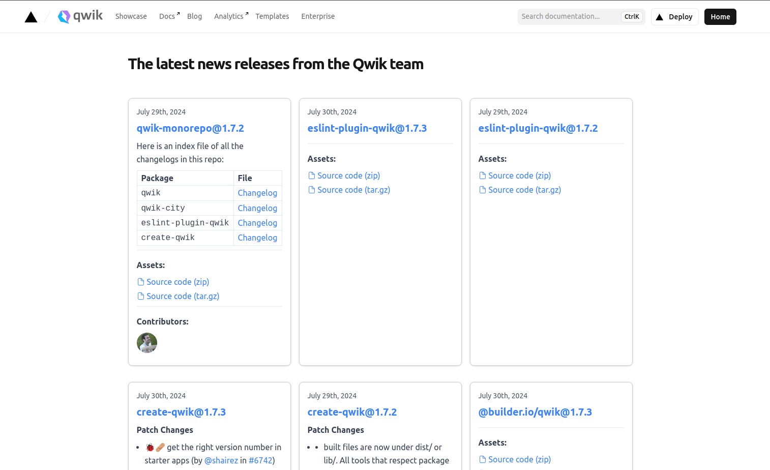The image size is (770, 470).
Task: Click the CtrlK shortcut badge in the search bar
Action: click(632, 16)
